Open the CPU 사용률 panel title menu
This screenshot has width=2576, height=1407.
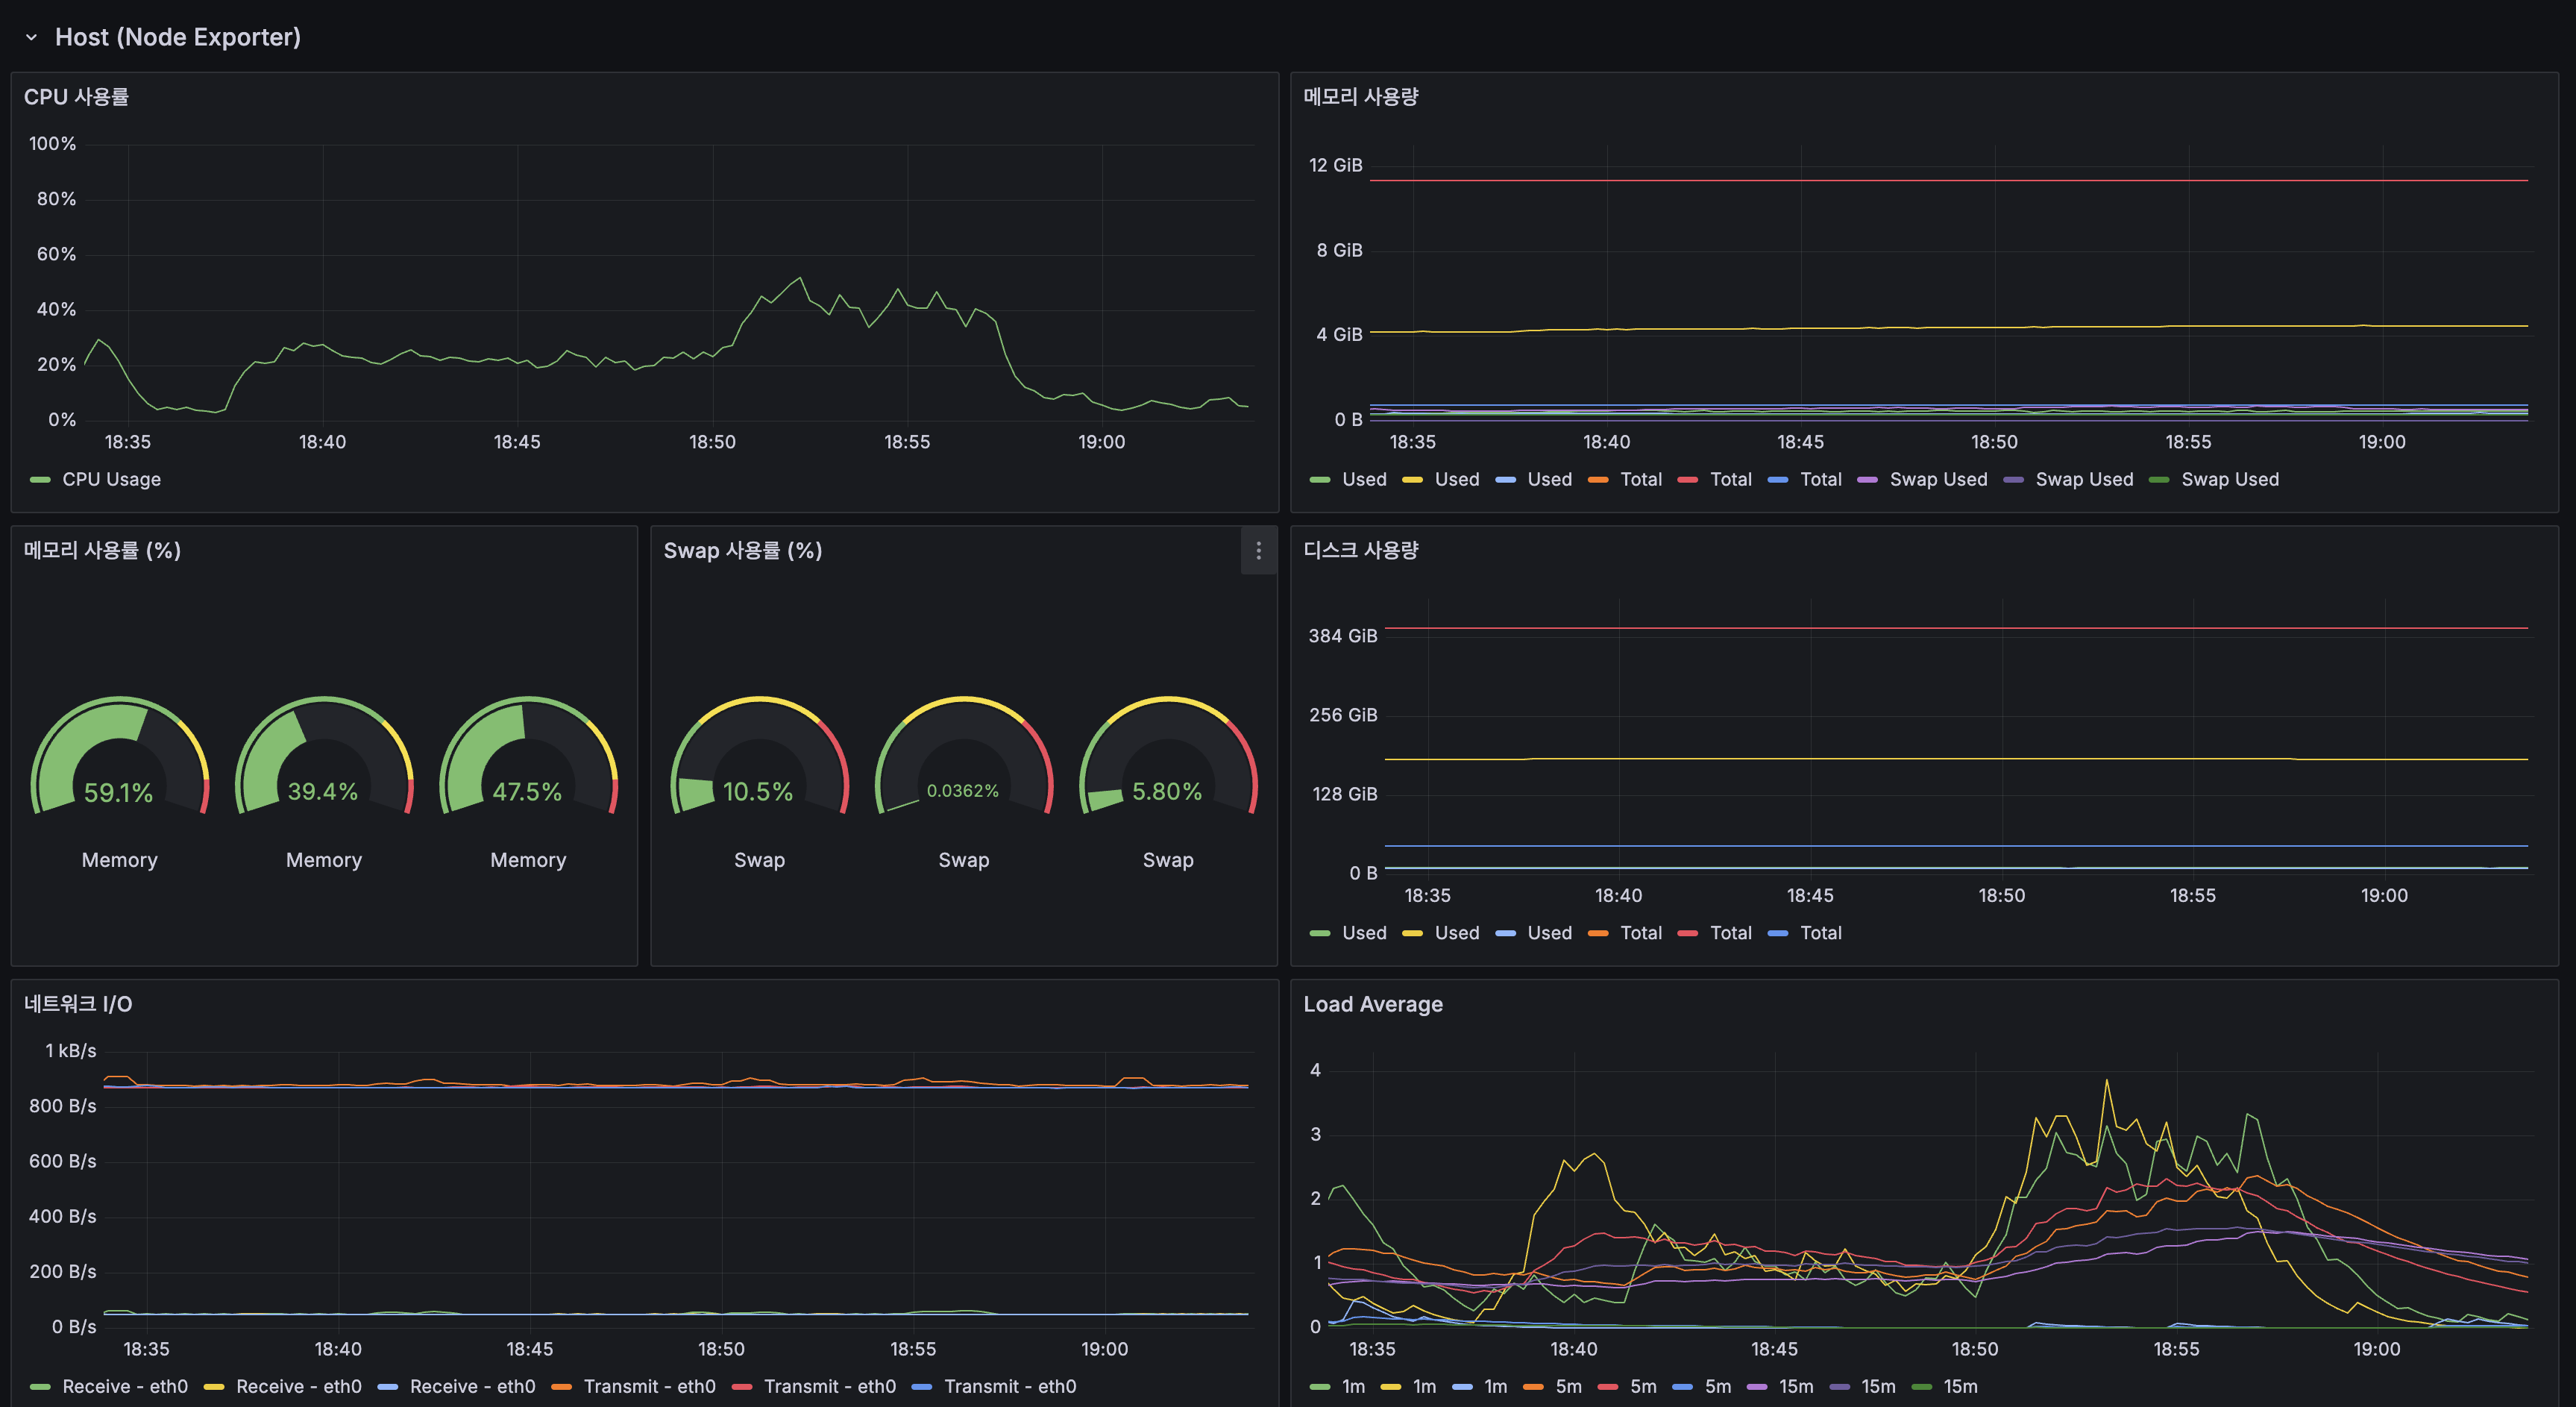[x=76, y=97]
